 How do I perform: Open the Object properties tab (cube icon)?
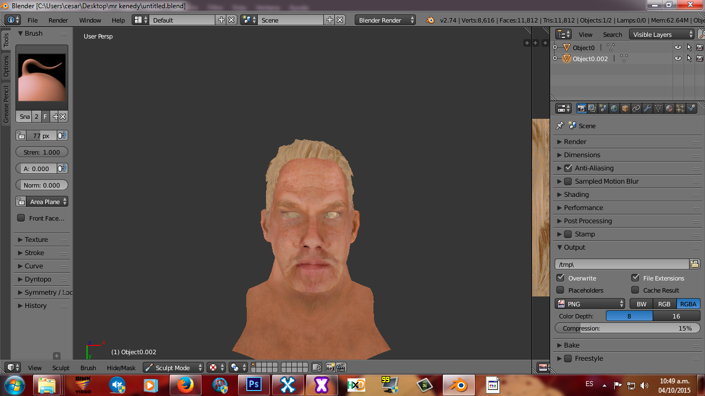pyautogui.click(x=625, y=108)
